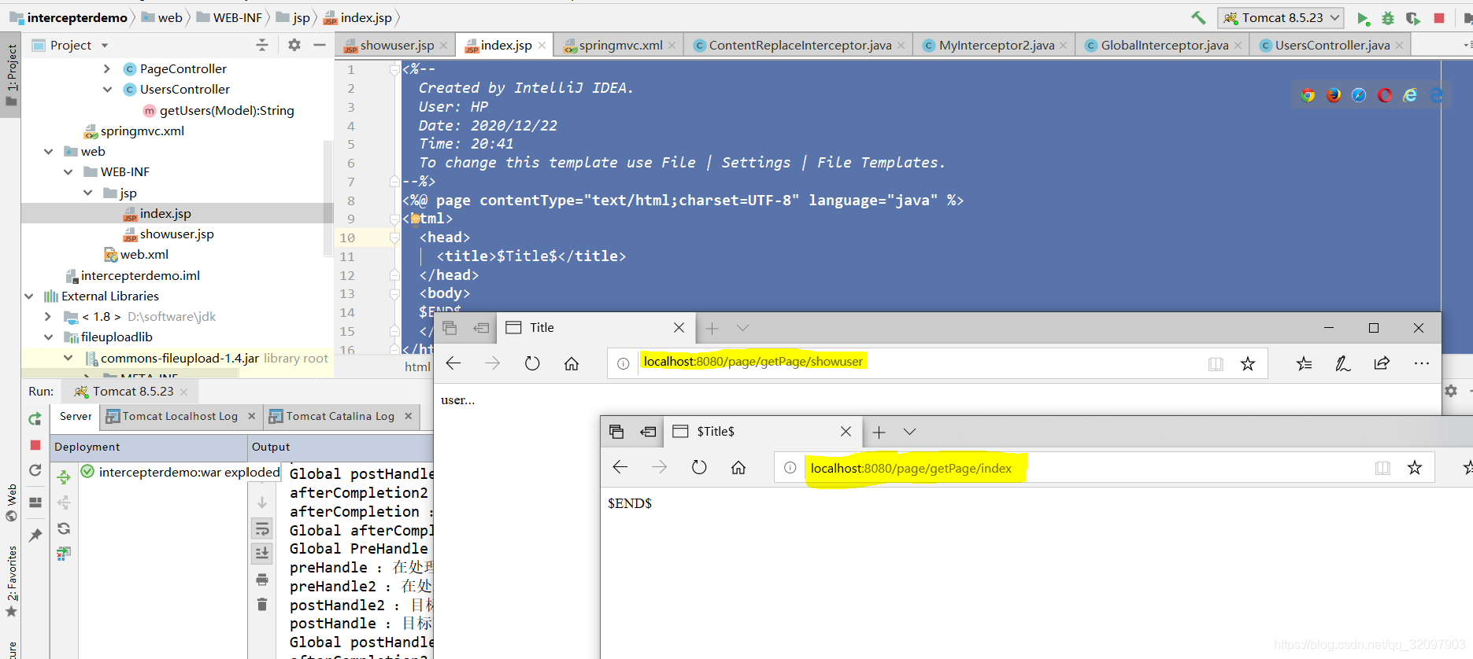This screenshot has width=1473, height=659.
Task: Select showuser.jsp in the project tree
Action: tap(176, 234)
